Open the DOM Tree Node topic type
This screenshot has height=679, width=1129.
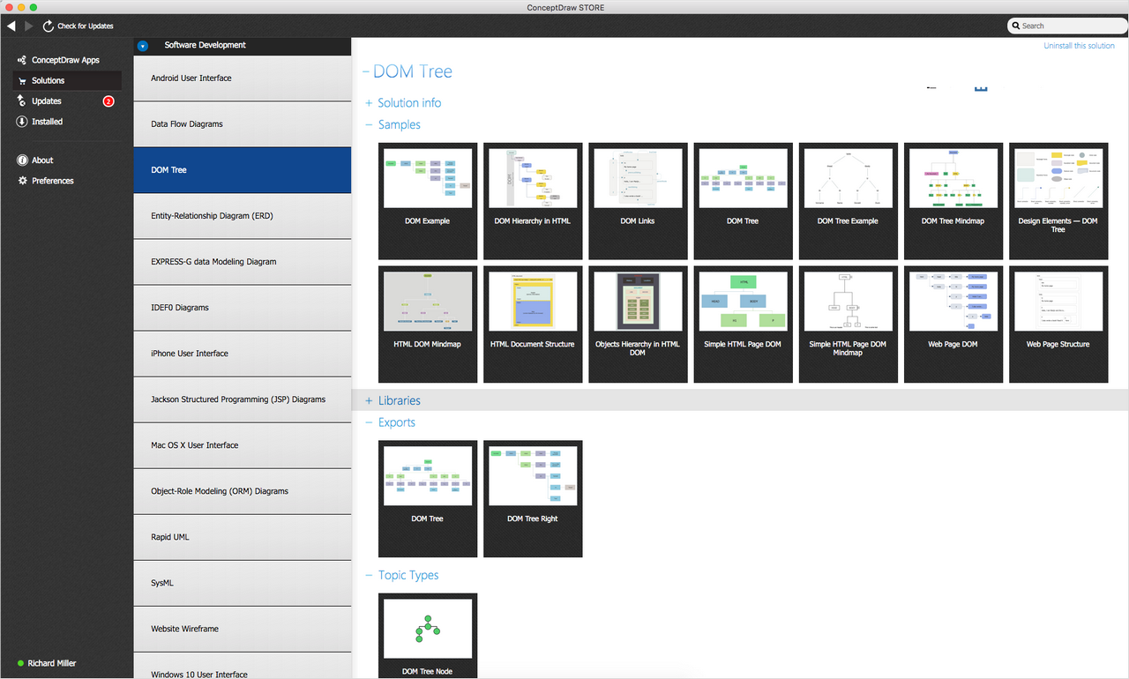tap(428, 637)
